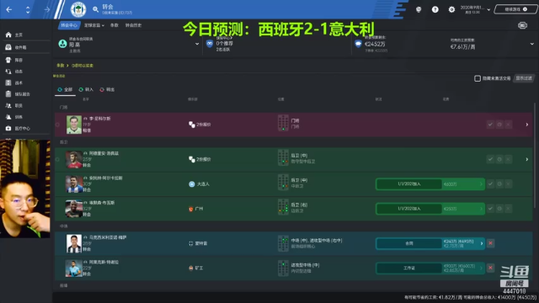Open the 转会历史 transfer history tab
This screenshot has width=539, height=303.
133,25
